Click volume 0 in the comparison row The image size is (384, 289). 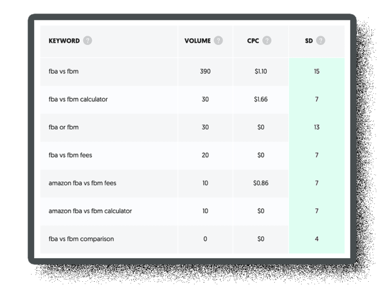(205, 239)
